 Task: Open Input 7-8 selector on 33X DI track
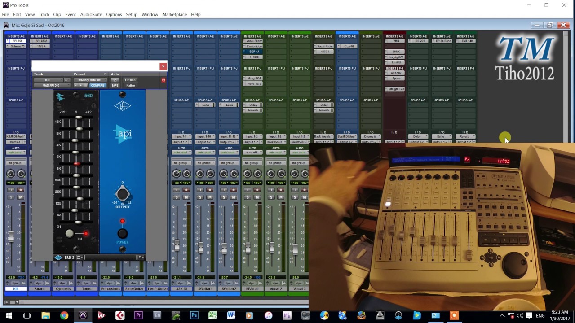(181, 136)
